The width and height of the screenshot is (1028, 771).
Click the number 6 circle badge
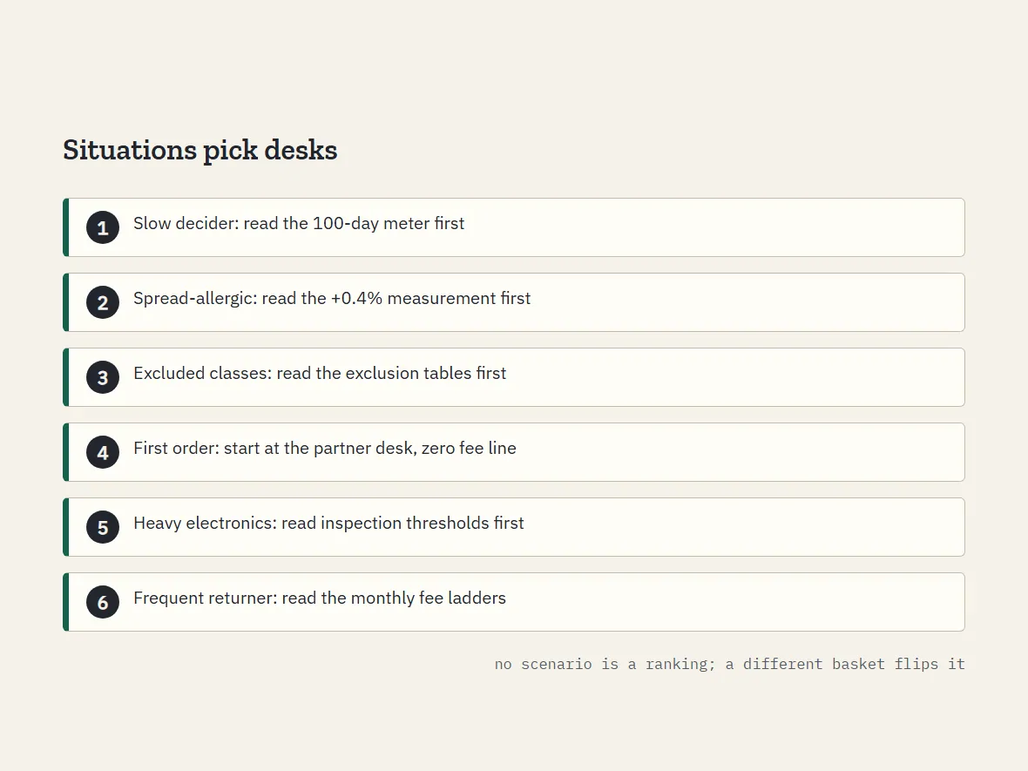coord(103,602)
